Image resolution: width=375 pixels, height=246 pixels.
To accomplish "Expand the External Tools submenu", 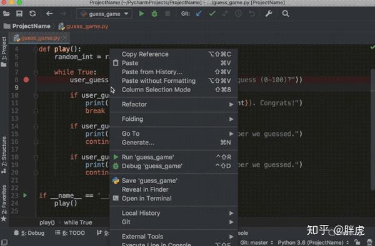I will point(174,237).
